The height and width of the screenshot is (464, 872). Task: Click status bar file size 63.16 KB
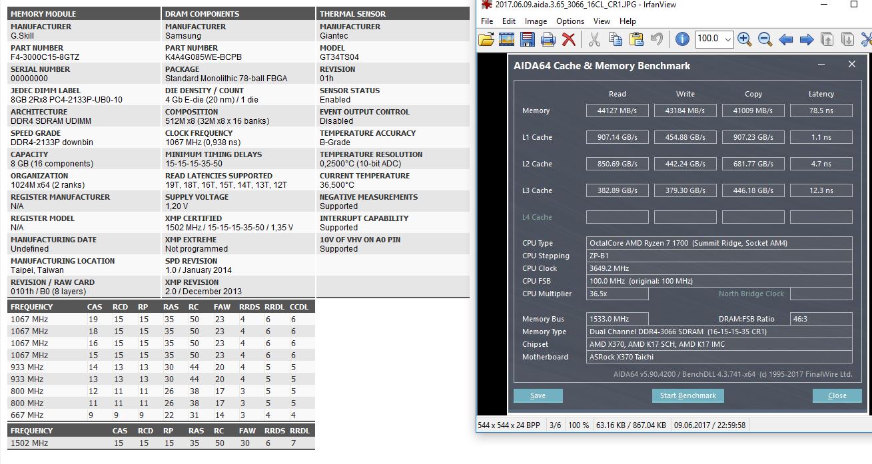pos(631,425)
